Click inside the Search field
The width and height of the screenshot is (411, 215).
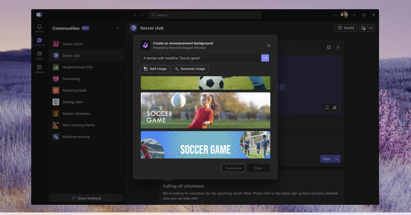pyautogui.click(x=205, y=15)
